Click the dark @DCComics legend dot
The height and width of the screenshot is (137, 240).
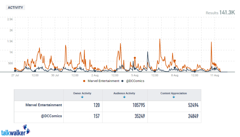coord(122,81)
